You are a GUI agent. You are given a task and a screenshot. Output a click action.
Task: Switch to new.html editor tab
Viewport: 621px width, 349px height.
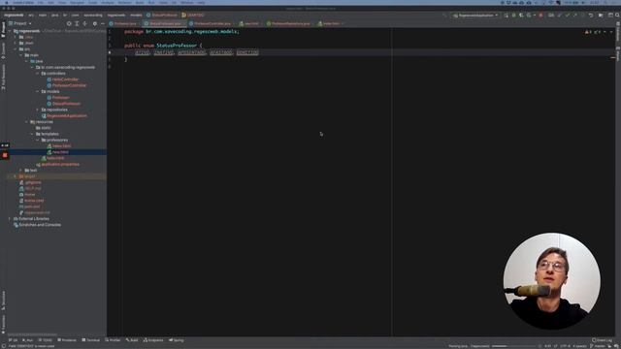coord(249,23)
